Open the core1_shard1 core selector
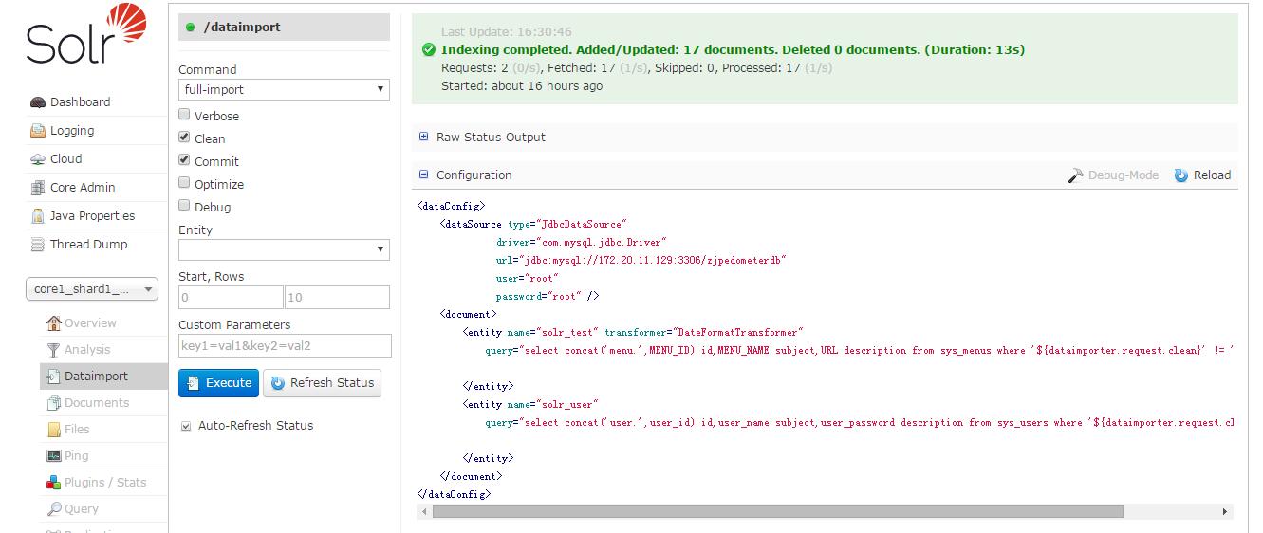Viewport: 1263px width, 533px height. (92, 290)
